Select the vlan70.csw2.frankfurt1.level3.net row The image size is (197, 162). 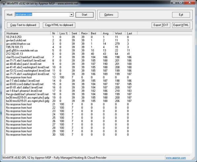pos(71,57)
